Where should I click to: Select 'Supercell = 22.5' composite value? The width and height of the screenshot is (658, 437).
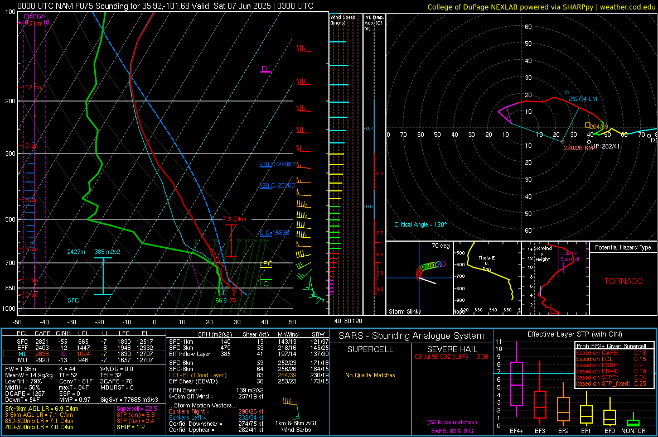pyautogui.click(x=137, y=409)
